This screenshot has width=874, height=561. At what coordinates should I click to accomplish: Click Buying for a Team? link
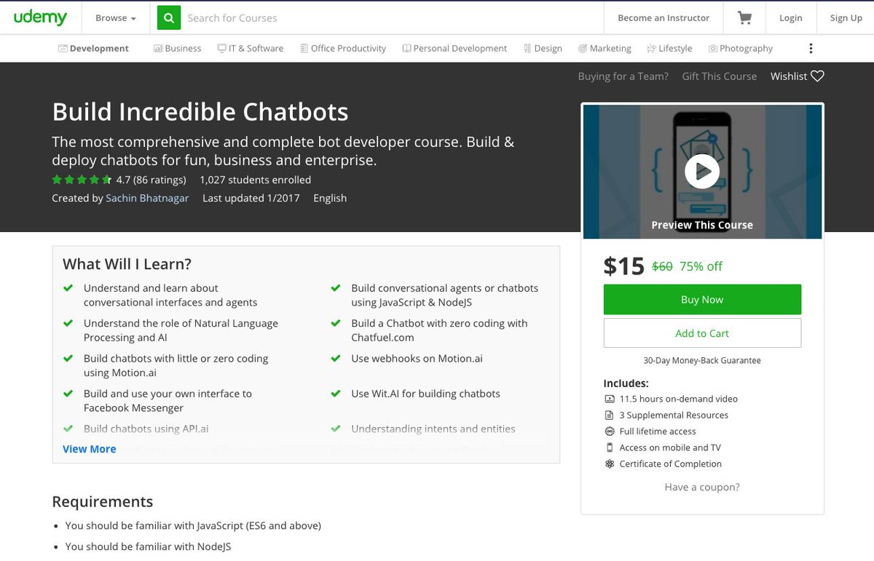click(623, 76)
